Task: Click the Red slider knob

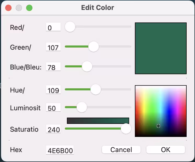Action: click(x=70, y=27)
